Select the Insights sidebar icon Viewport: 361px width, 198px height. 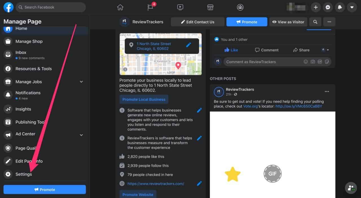(x=8, y=109)
